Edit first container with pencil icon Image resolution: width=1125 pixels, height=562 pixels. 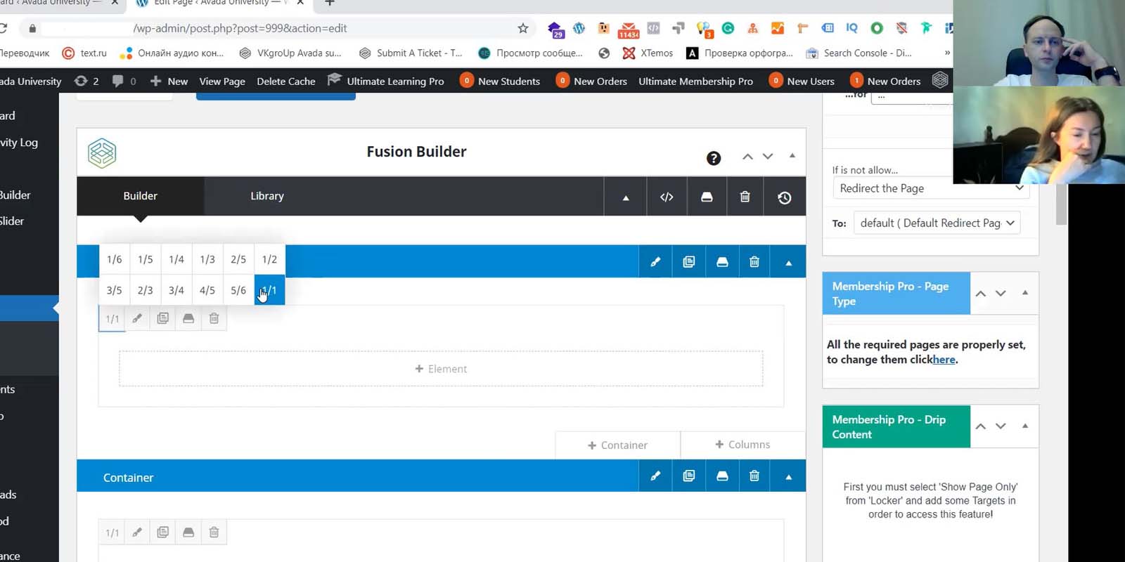[655, 262]
